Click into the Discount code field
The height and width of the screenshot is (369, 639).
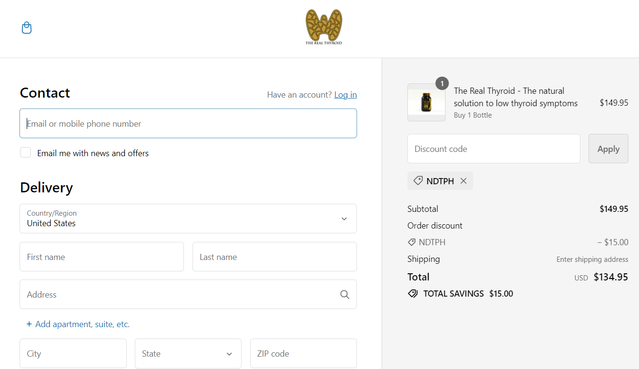click(494, 149)
